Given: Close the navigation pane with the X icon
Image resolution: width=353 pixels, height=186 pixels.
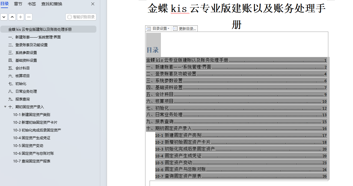Looking at the screenshot, I should 93,4.
